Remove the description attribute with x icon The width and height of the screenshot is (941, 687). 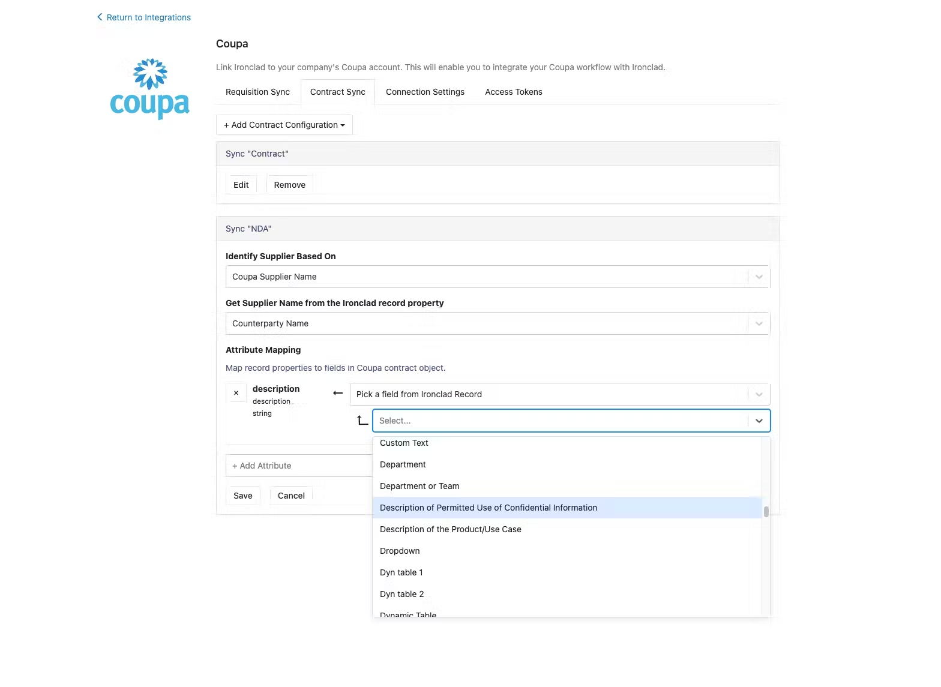click(236, 393)
